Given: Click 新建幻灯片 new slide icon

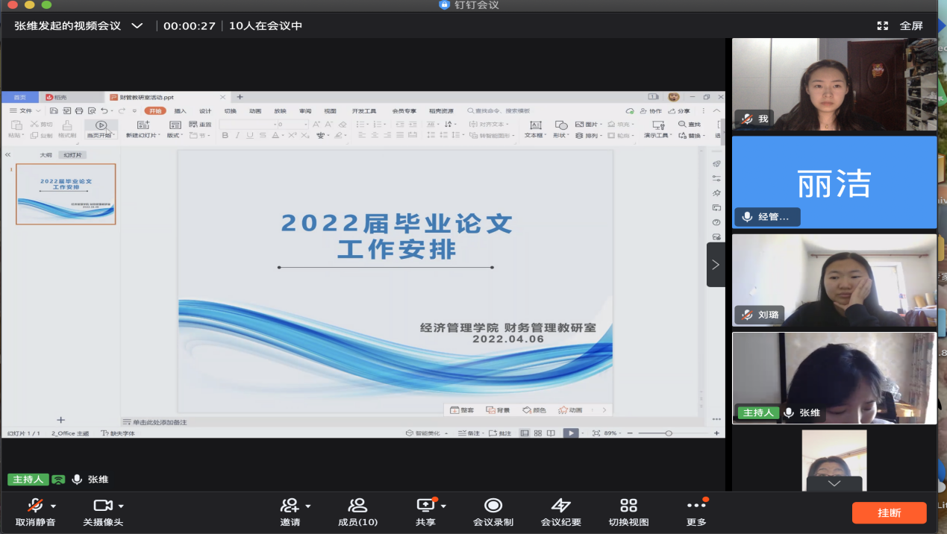Looking at the screenshot, I should pos(143,125).
